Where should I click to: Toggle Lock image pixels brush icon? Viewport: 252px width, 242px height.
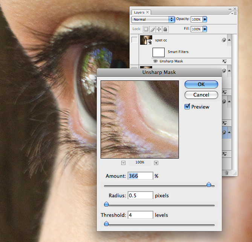pos(152,29)
